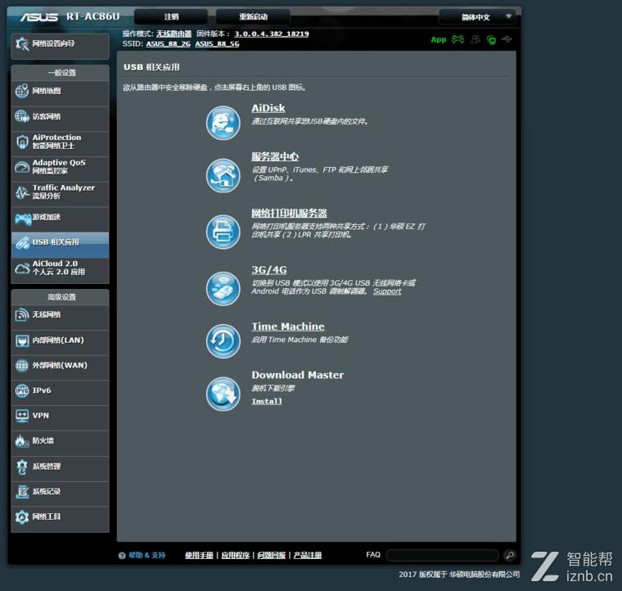Click the FAQ search input field
622x591 pixels.
pos(442,555)
